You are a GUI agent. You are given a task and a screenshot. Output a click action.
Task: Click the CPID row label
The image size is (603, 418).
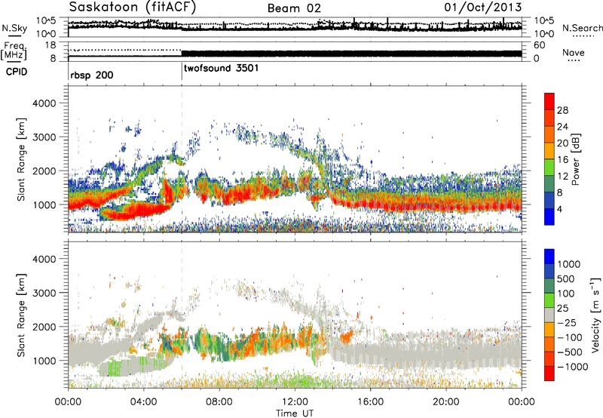[x=17, y=72]
